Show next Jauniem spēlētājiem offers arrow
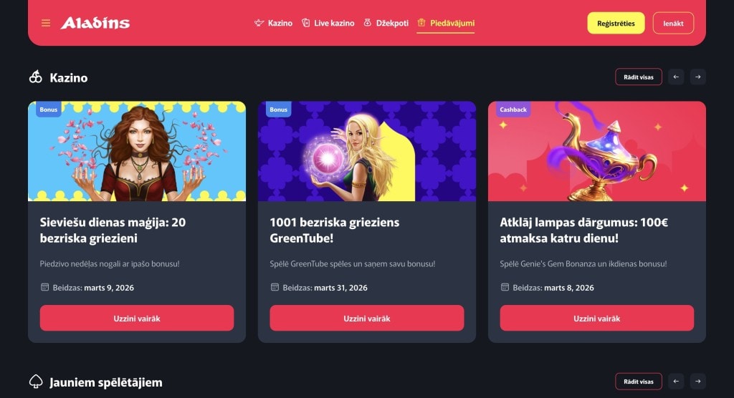The width and height of the screenshot is (734, 398). click(698, 381)
